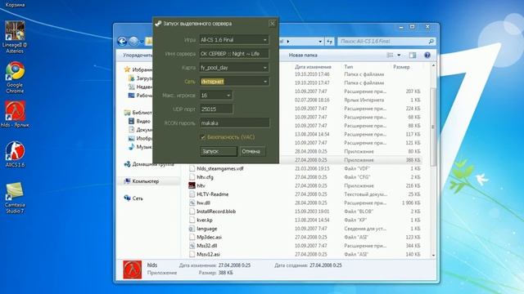Toggle the Безопасность (VAC) checkbox
This screenshot has width=524, height=294.
pos(203,137)
